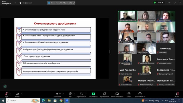Click the Выйти leave meeting button

tap(177, 95)
